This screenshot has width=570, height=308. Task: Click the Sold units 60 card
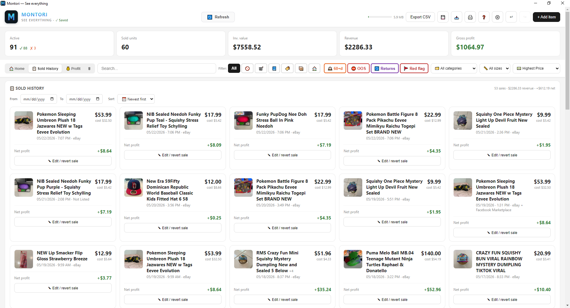pos(171,44)
